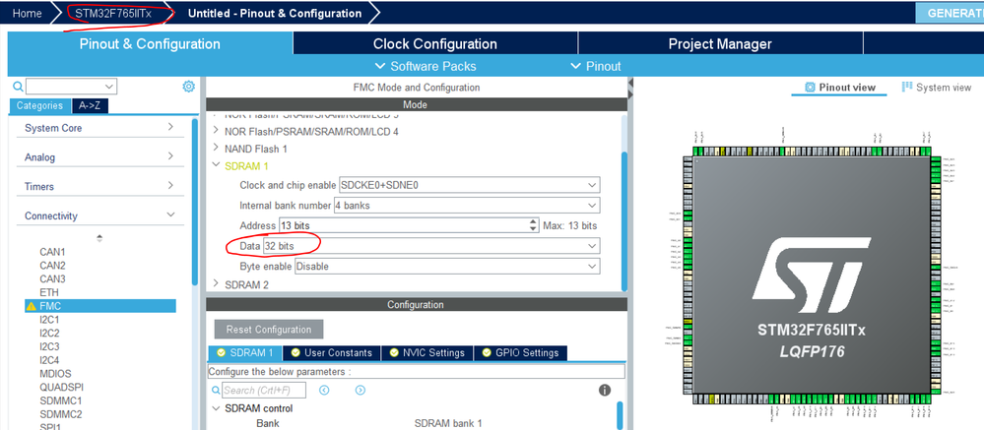984x430 pixels.
Task: Click the FMC warning triangle icon
Action: click(x=31, y=306)
